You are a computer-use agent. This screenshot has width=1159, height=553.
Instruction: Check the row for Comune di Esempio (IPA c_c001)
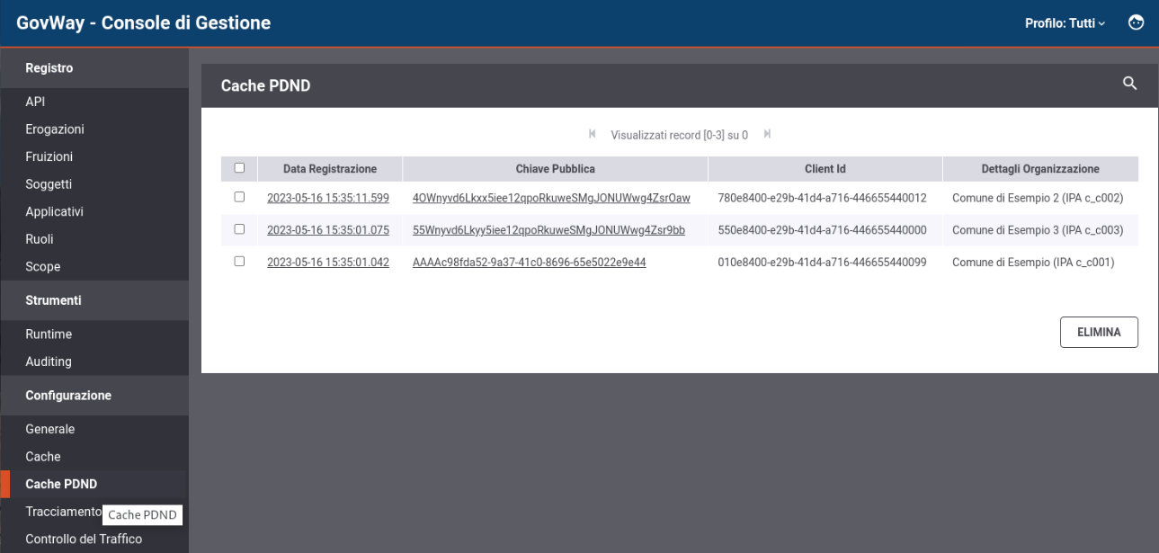pos(239,261)
